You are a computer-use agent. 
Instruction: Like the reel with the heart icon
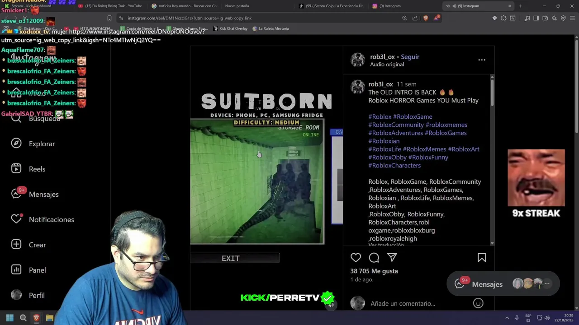pyautogui.click(x=356, y=257)
